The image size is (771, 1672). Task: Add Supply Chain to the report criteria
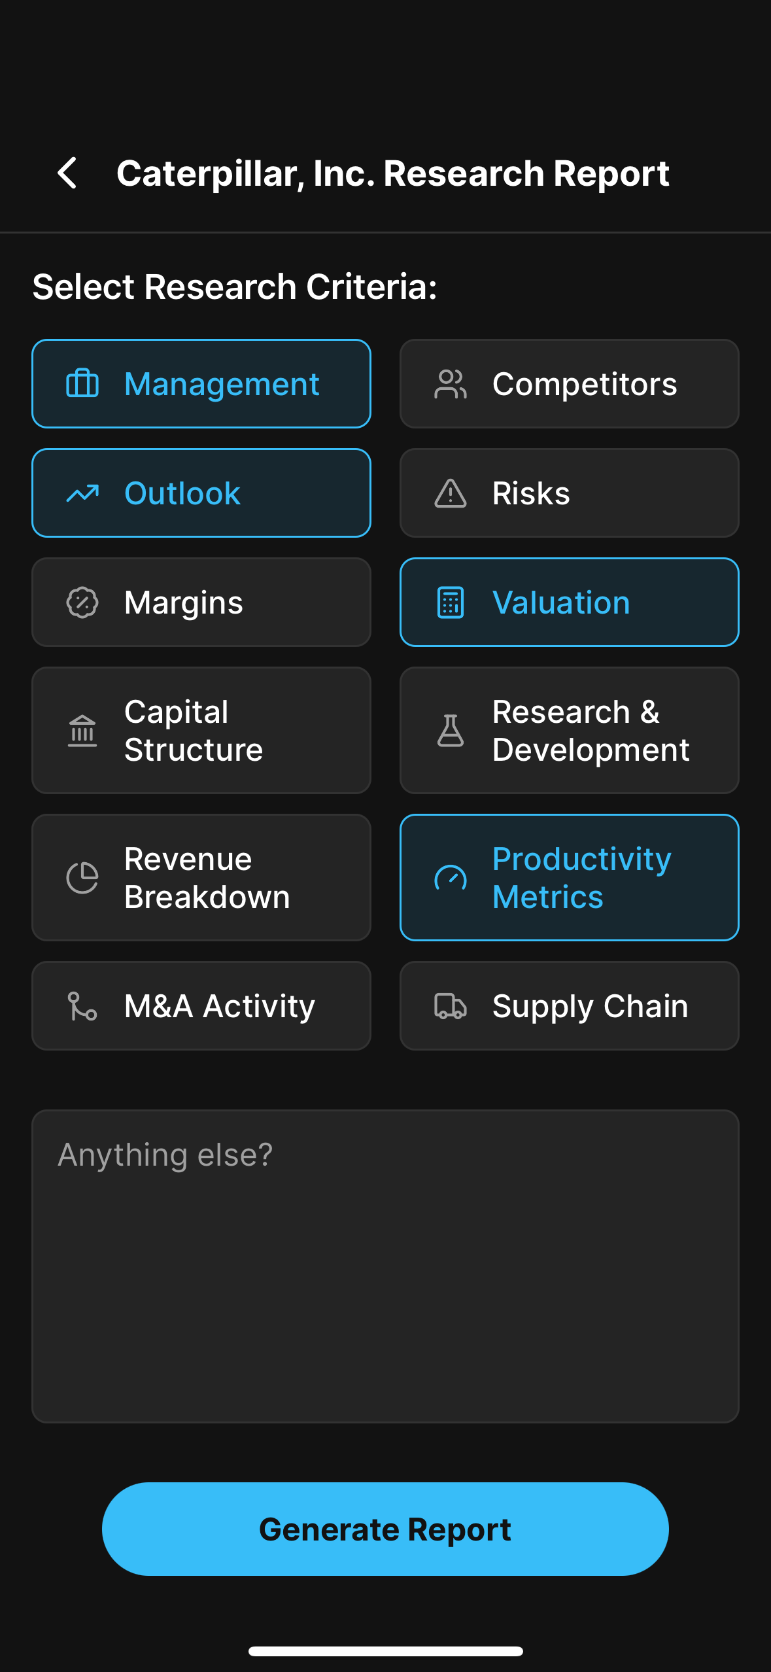tap(569, 1006)
